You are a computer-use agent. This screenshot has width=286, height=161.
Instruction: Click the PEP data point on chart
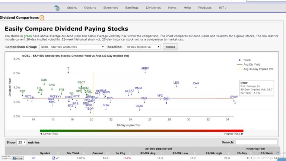[22, 96]
